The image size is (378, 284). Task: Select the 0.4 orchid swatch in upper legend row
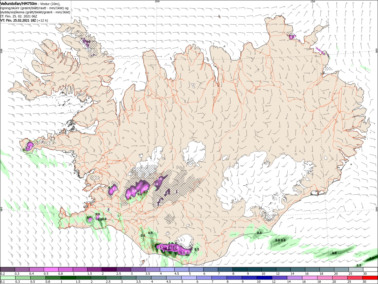[x=37, y=270]
